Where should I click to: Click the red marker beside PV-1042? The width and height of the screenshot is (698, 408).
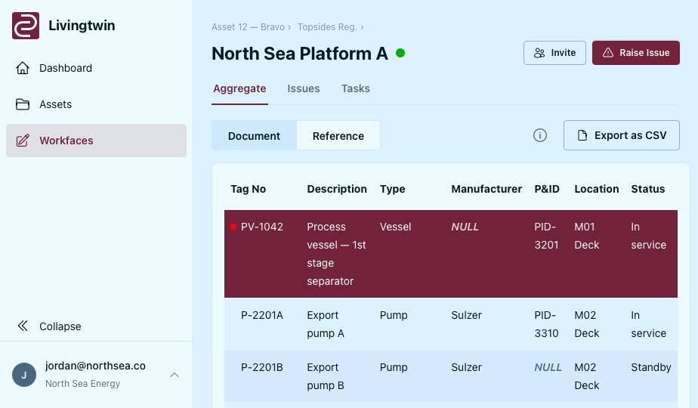click(x=233, y=227)
